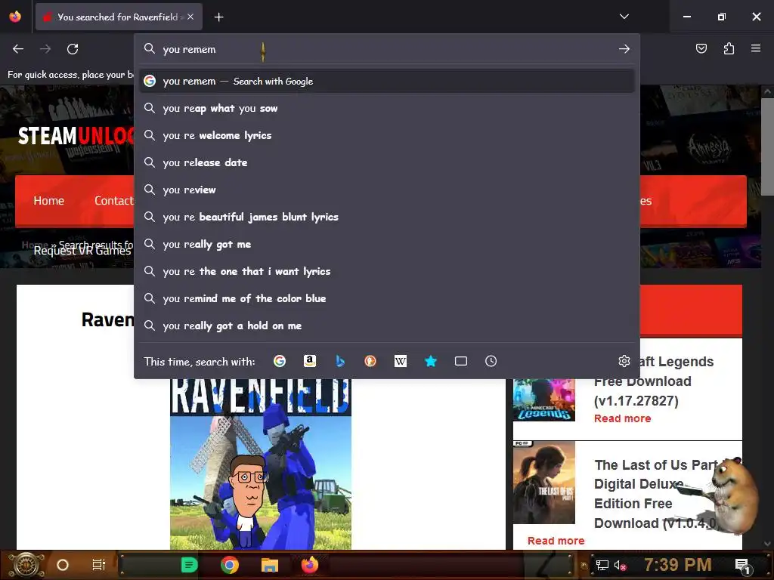Open the Ravenfield game cover image
The image size is (774, 580).
(261, 464)
